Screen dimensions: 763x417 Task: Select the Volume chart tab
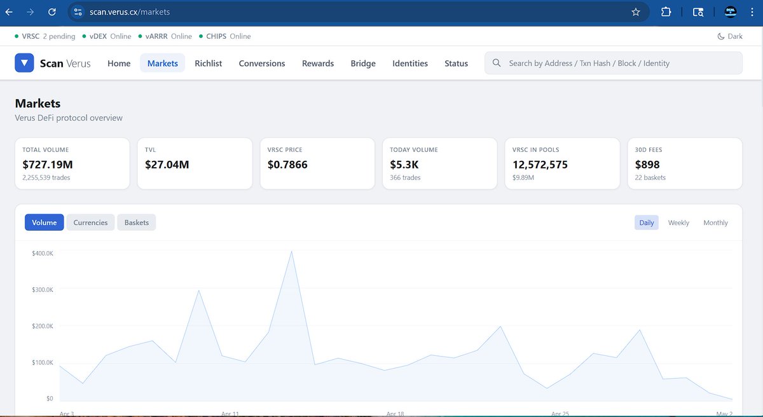45,222
